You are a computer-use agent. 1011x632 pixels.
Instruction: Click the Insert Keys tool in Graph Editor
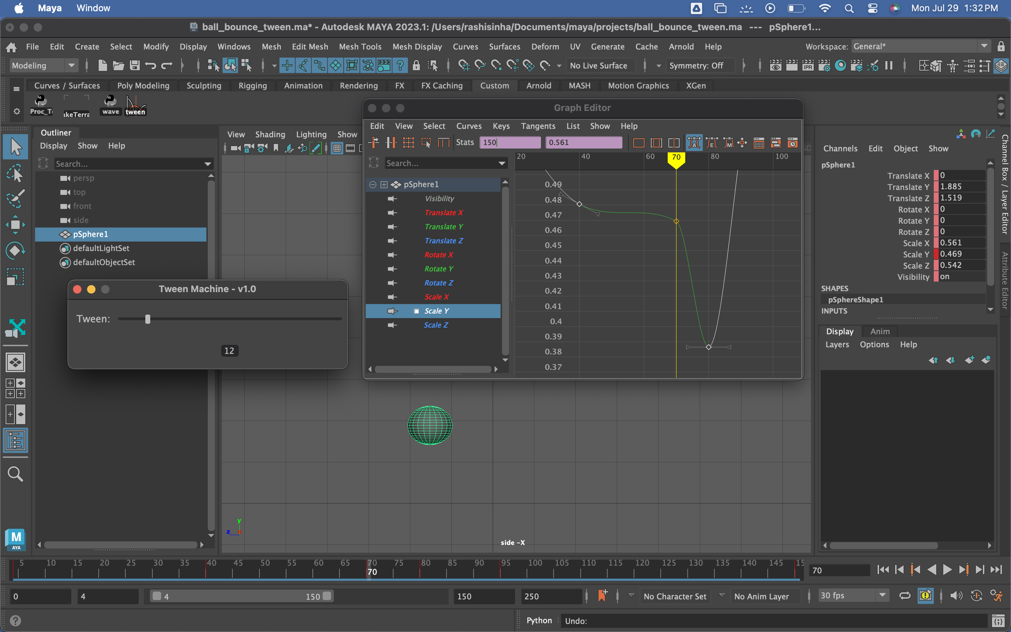click(391, 143)
